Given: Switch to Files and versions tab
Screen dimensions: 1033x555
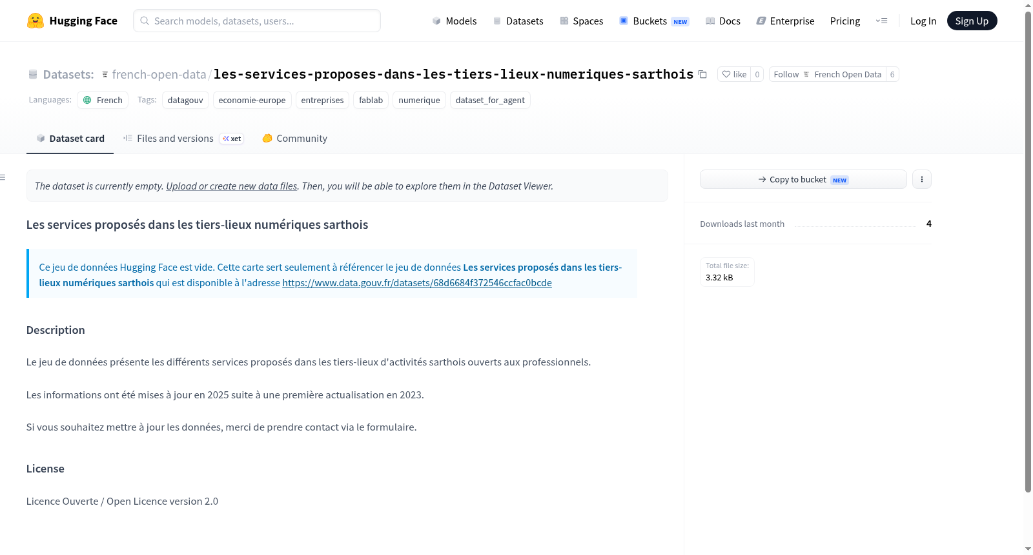Looking at the screenshot, I should click(x=183, y=139).
